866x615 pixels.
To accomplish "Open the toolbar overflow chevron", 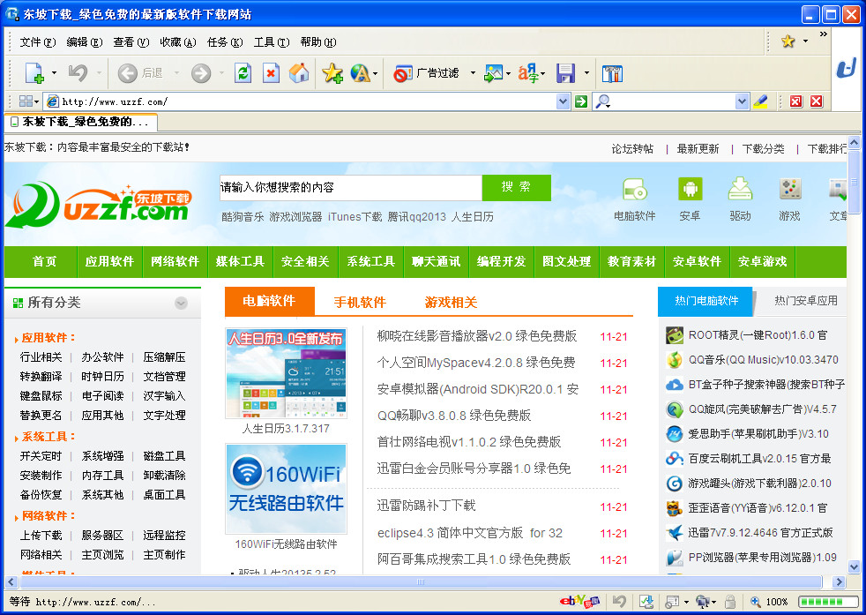I will click(x=824, y=34).
